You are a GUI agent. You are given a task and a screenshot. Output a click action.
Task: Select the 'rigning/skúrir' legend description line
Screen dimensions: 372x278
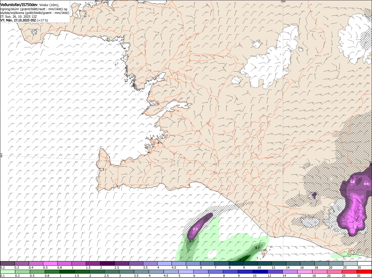pyautogui.click(x=34, y=9)
